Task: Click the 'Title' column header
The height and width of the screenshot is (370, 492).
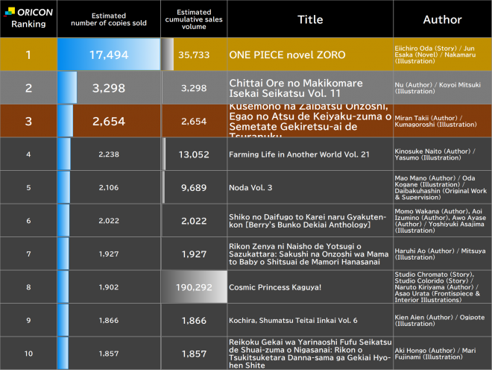Action: [310, 19]
